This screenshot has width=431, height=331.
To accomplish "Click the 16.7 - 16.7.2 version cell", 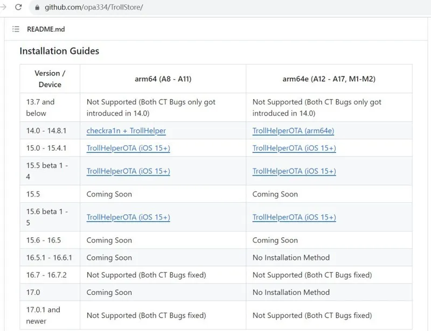I will click(46, 275).
